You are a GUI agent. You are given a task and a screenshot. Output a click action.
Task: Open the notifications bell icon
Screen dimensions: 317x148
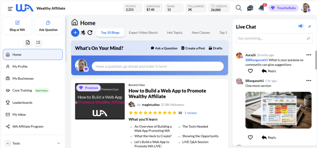(x=261, y=8)
